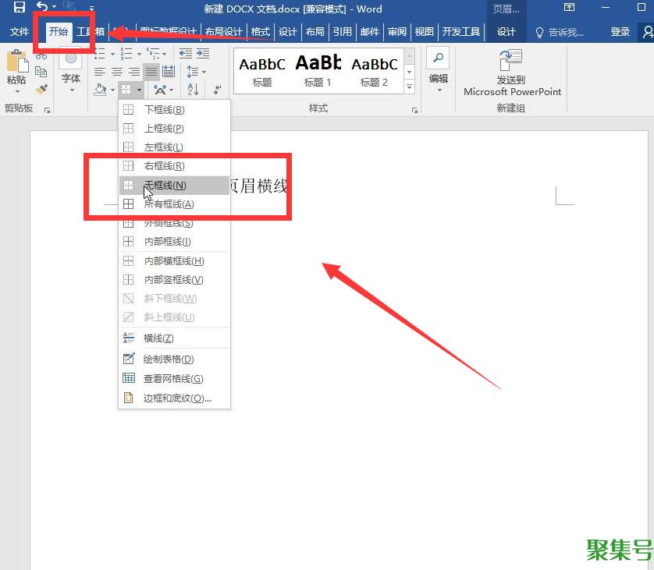Toggle Justify alignment button

point(151,72)
